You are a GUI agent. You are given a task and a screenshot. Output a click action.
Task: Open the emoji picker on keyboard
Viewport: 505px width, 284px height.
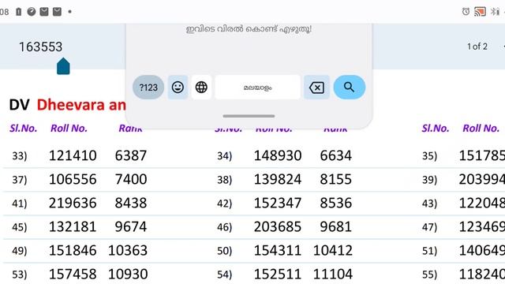[x=178, y=88]
